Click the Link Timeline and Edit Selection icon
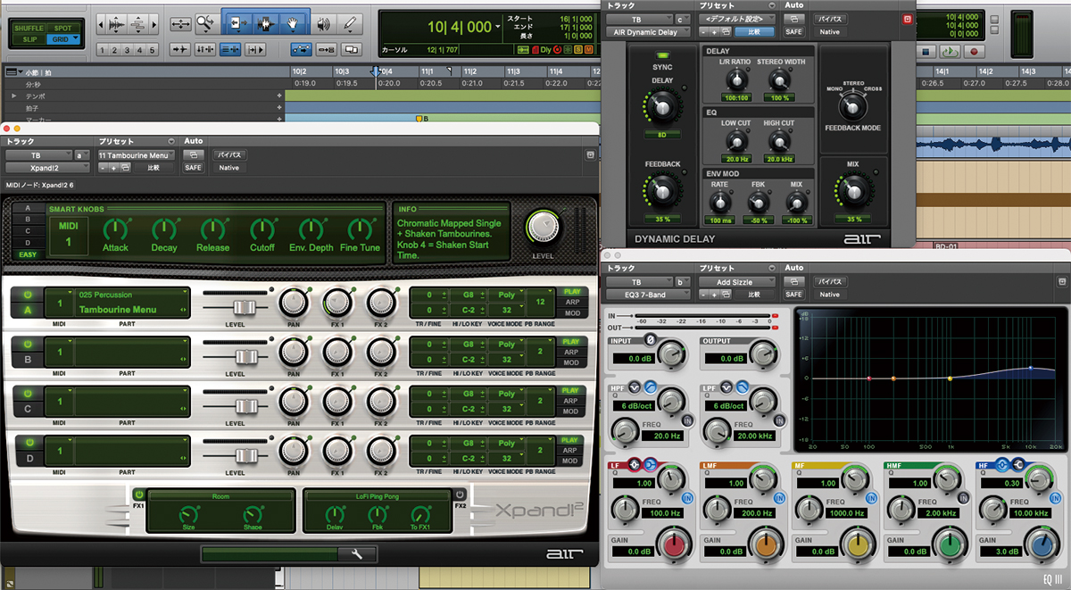The image size is (1071, 590). [205, 50]
